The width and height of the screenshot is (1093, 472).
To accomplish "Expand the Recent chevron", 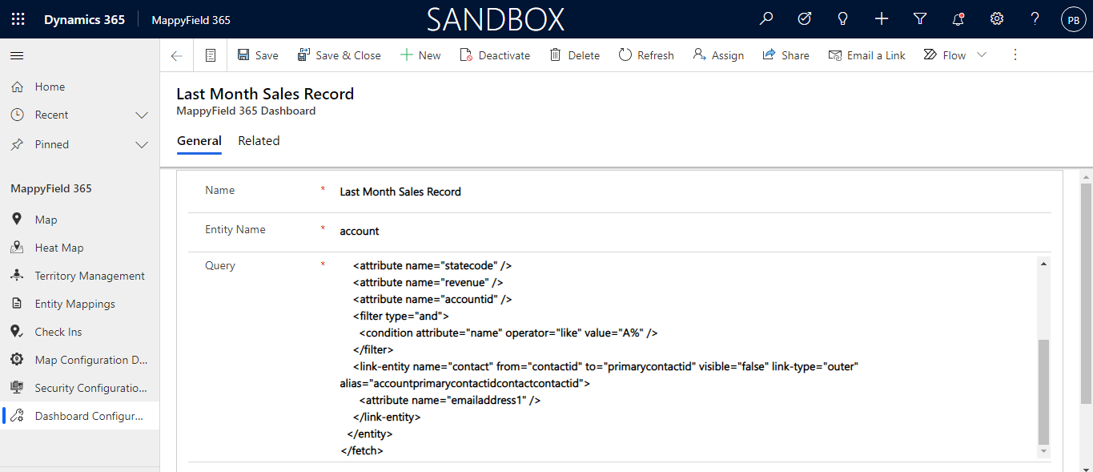I will 142,115.
